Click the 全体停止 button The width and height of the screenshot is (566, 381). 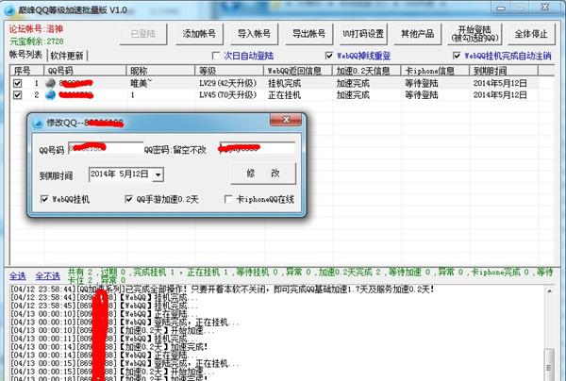[531, 34]
